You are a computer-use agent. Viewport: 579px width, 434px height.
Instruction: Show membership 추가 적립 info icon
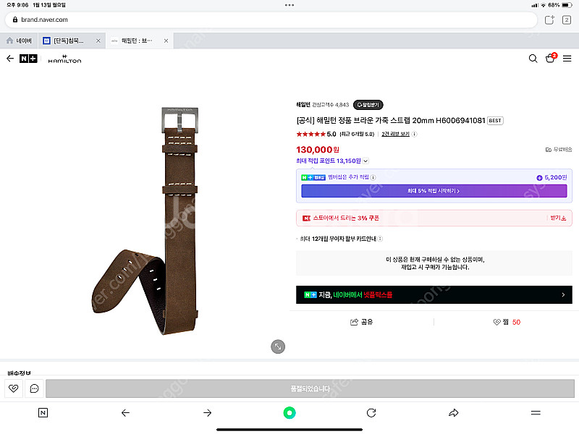373,177
